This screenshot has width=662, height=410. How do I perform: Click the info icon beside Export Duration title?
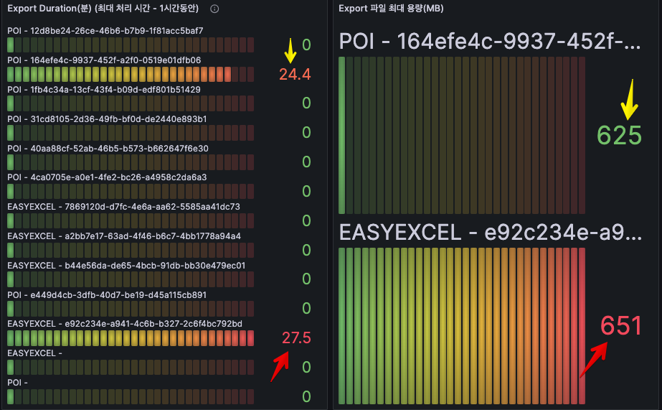[x=214, y=9]
